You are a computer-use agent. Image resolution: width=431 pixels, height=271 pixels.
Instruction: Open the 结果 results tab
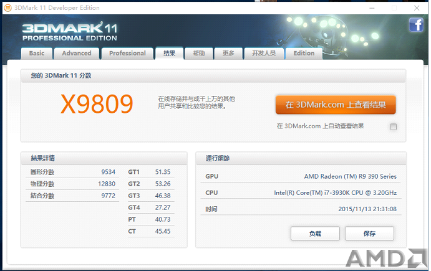pos(169,54)
